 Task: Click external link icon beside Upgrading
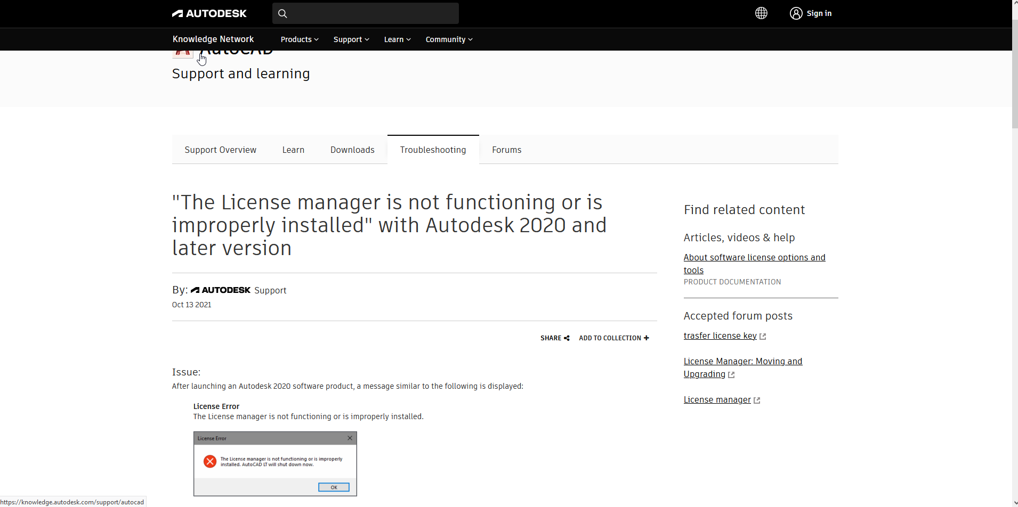(x=731, y=375)
